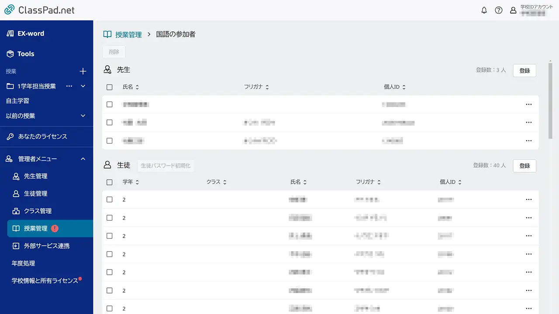The image size is (559, 314).
Task: Open the help icon in the top bar
Action: (x=499, y=10)
